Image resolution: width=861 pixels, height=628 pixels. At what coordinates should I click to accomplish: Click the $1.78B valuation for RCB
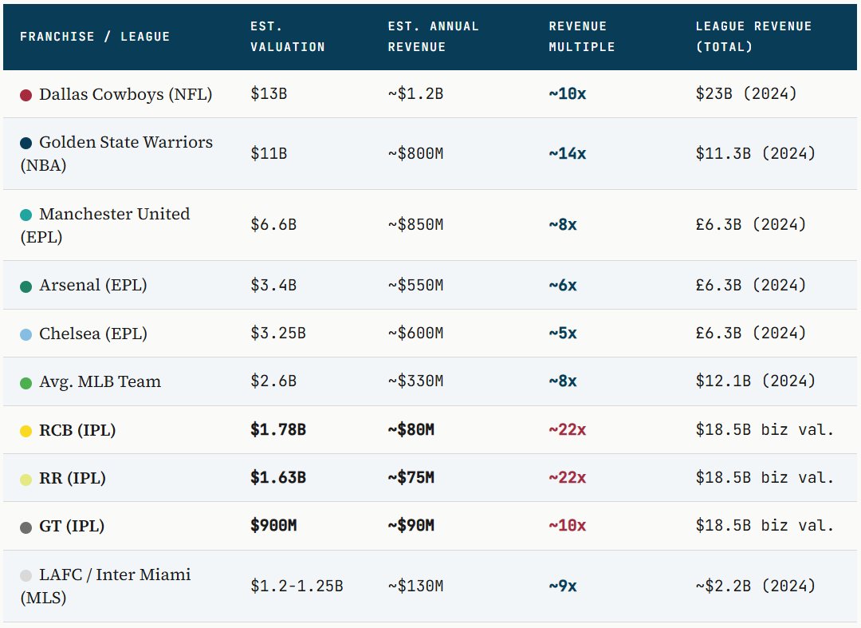click(278, 430)
